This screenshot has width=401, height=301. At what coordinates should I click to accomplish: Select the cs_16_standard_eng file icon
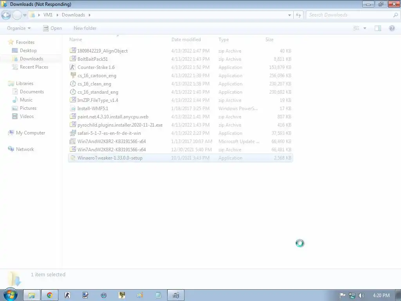[73, 92]
